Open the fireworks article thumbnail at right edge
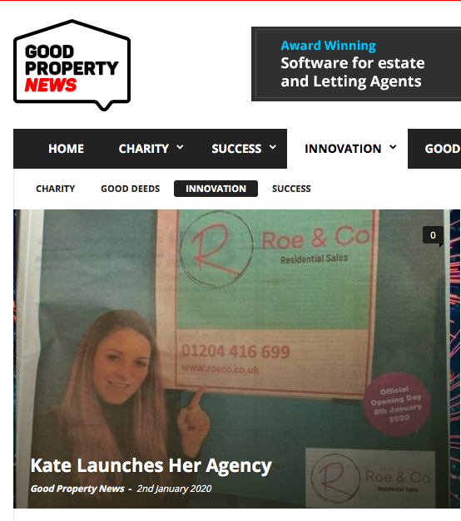The width and height of the screenshot is (461, 521). click(x=455, y=359)
